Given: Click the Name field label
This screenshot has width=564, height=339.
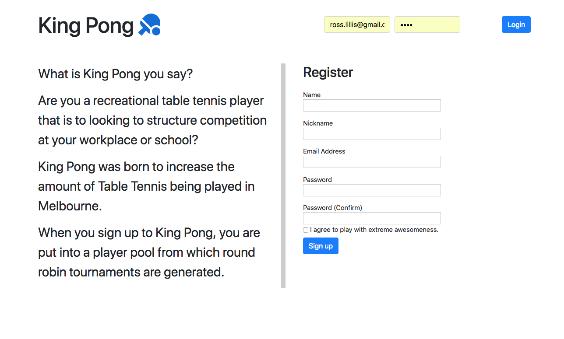Looking at the screenshot, I should pos(312,95).
